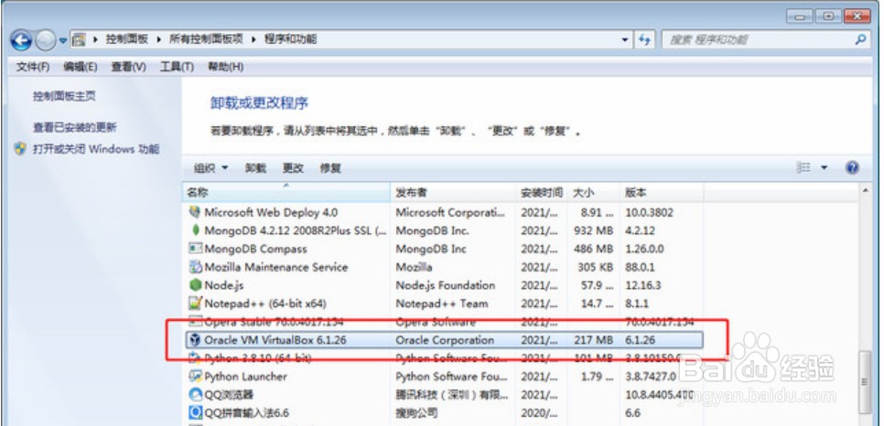Sort by 发布者 column header

click(x=453, y=193)
